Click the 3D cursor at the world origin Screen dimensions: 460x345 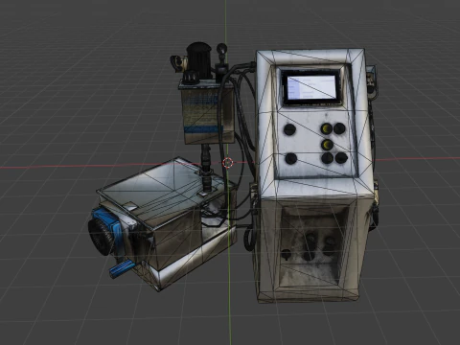pyautogui.click(x=227, y=163)
